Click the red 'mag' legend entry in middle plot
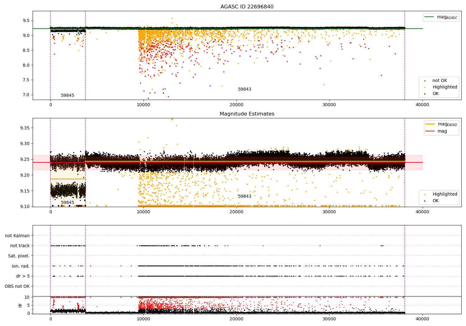Screen dimensions: 466x326 click(442, 131)
